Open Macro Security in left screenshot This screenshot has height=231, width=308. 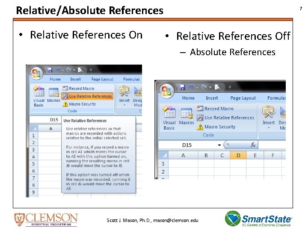pyautogui.click(x=79, y=104)
